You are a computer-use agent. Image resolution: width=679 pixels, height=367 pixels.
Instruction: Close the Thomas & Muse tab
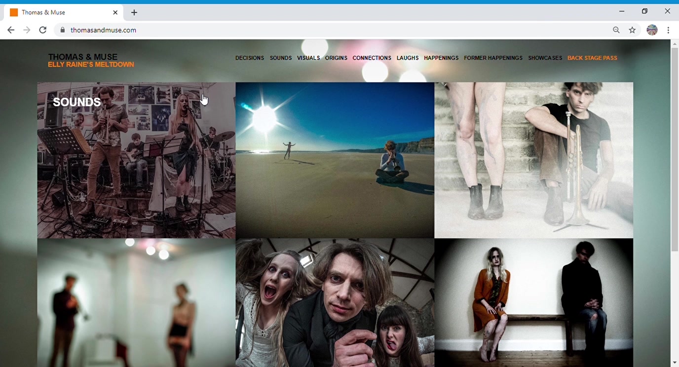click(x=115, y=12)
